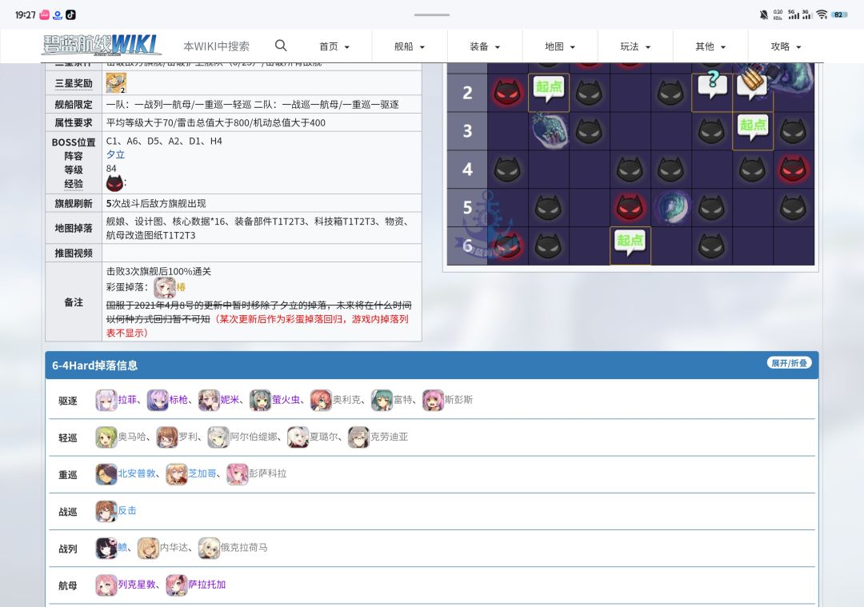
Task: Open the 萨拉托加 name link
Action: coord(207,585)
